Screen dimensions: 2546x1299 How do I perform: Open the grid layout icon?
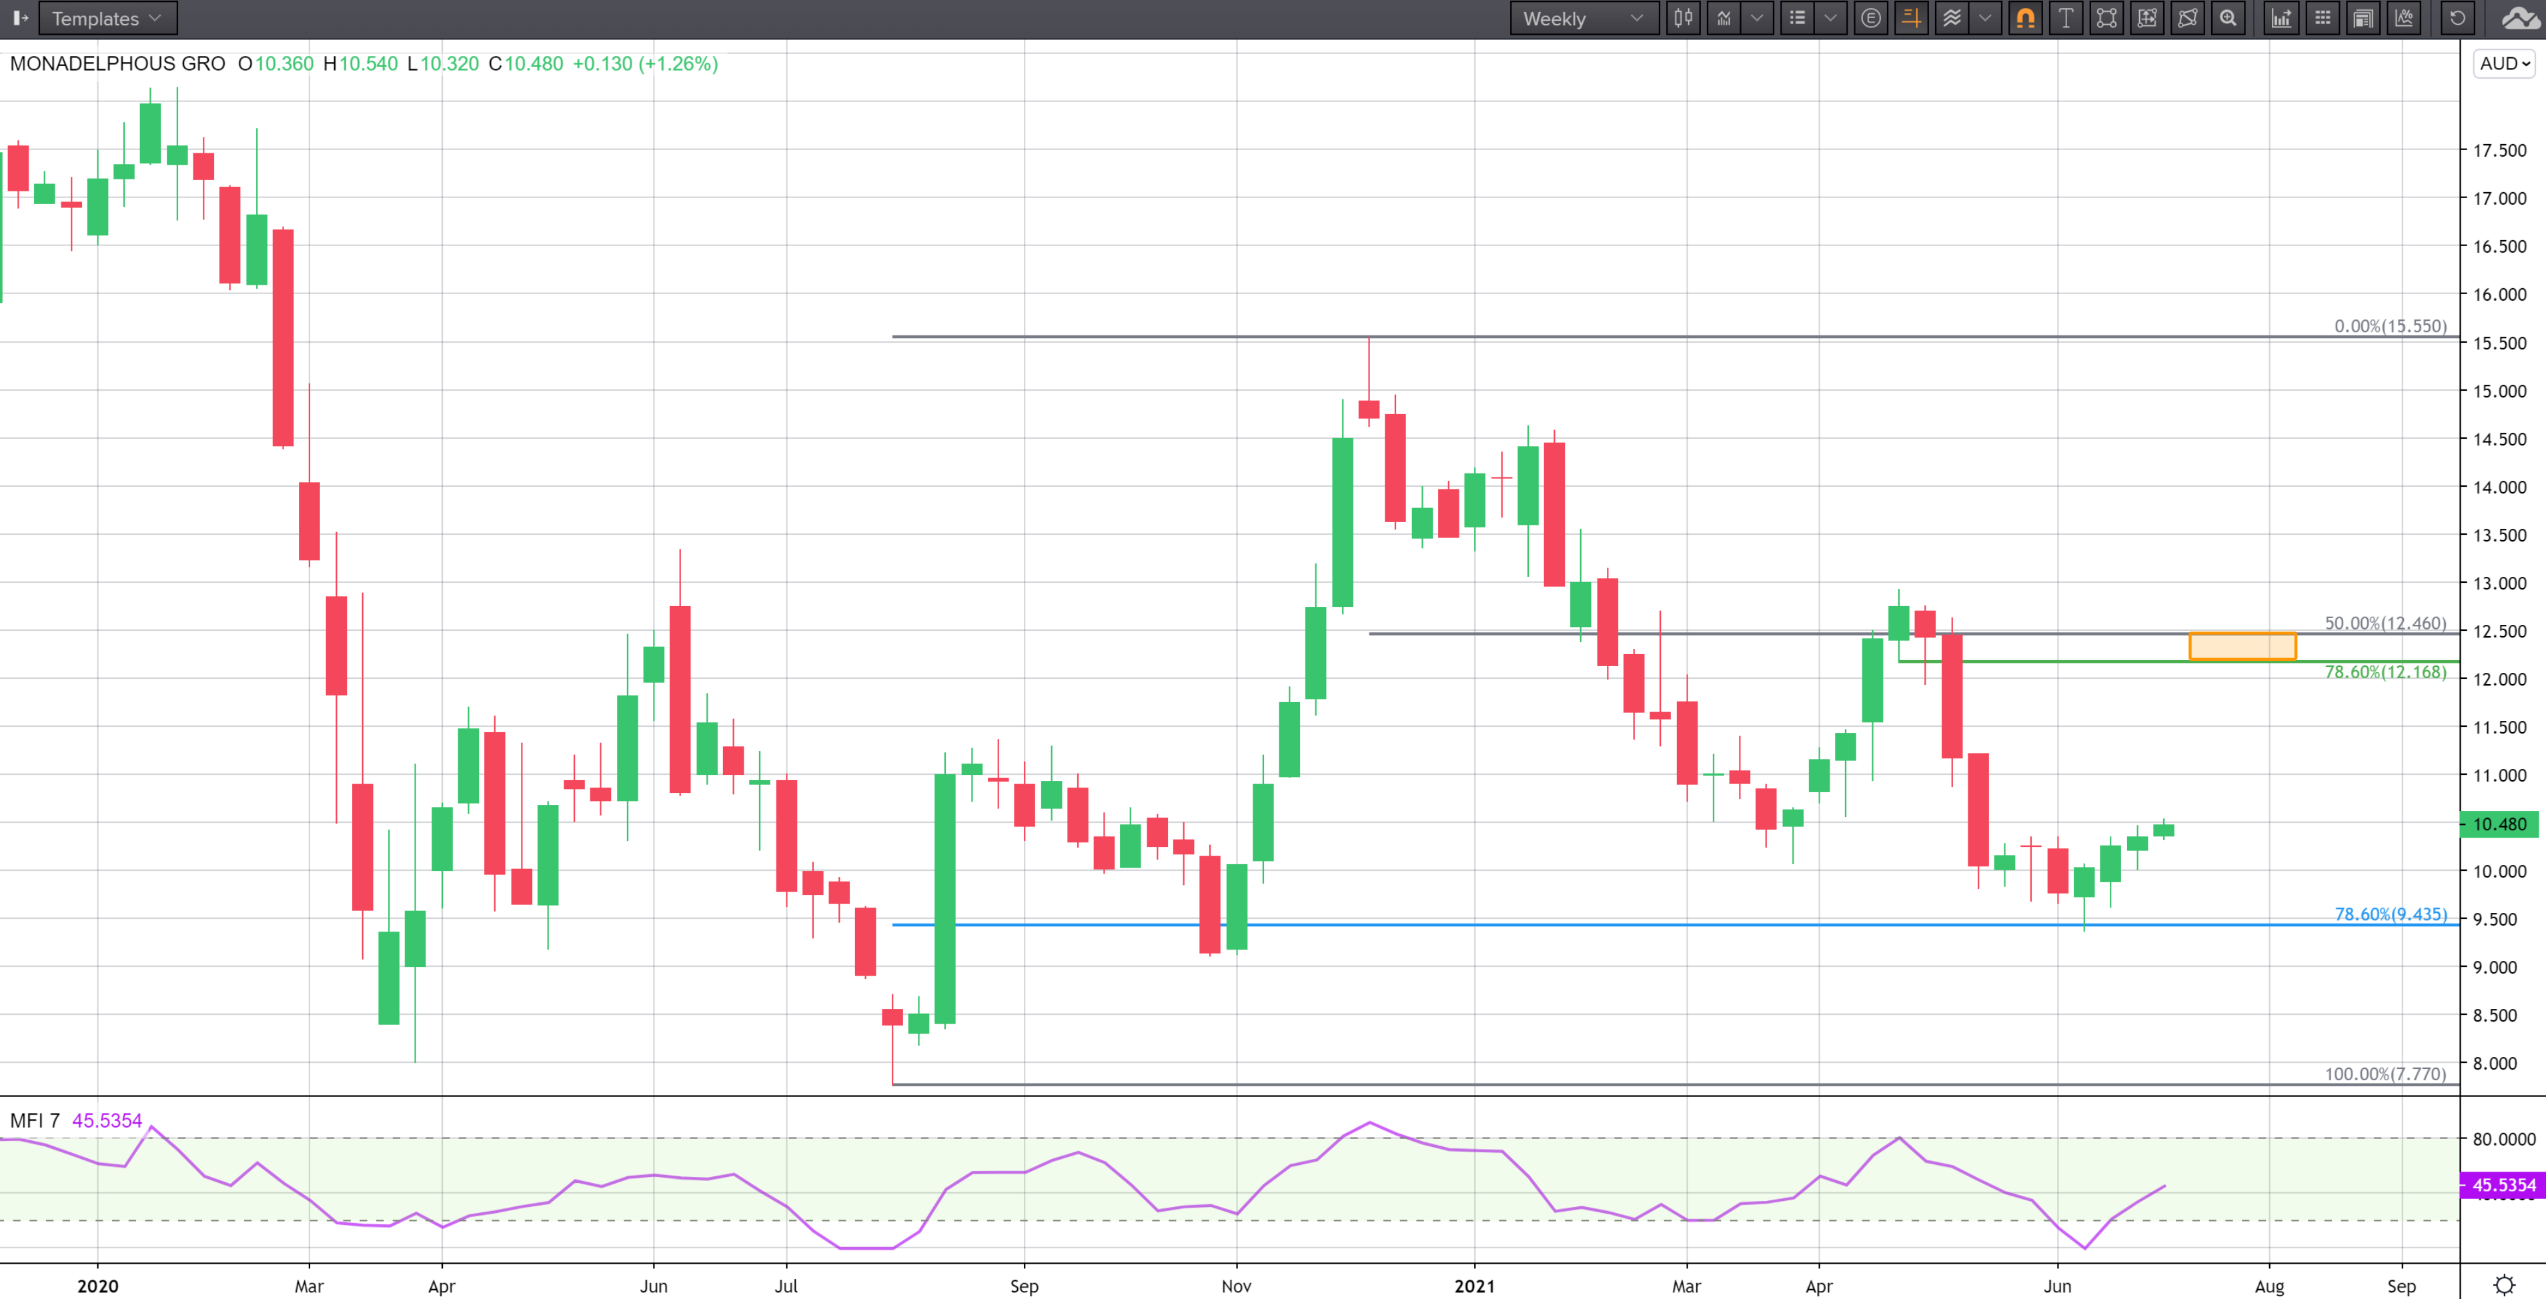point(2323,19)
